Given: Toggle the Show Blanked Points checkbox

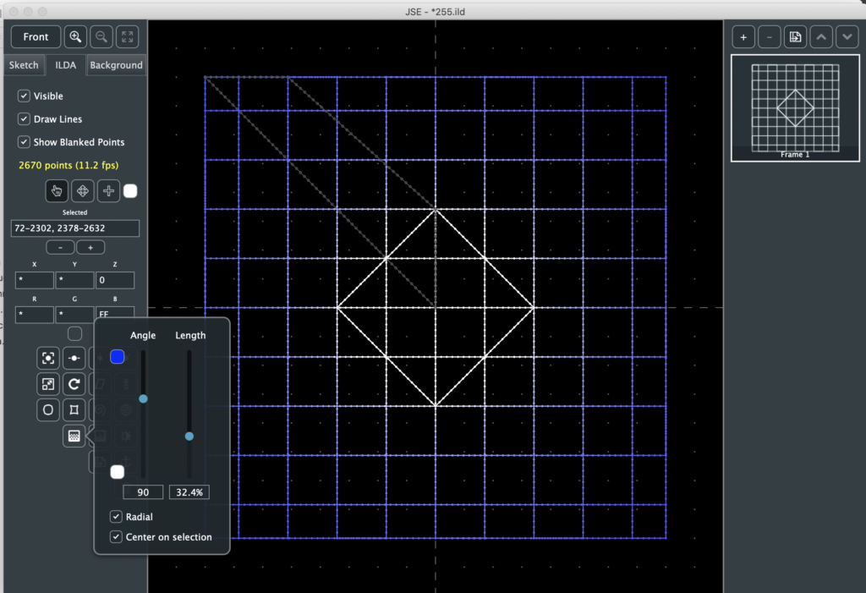Looking at the screenshot, I should (x=25, y=142).
